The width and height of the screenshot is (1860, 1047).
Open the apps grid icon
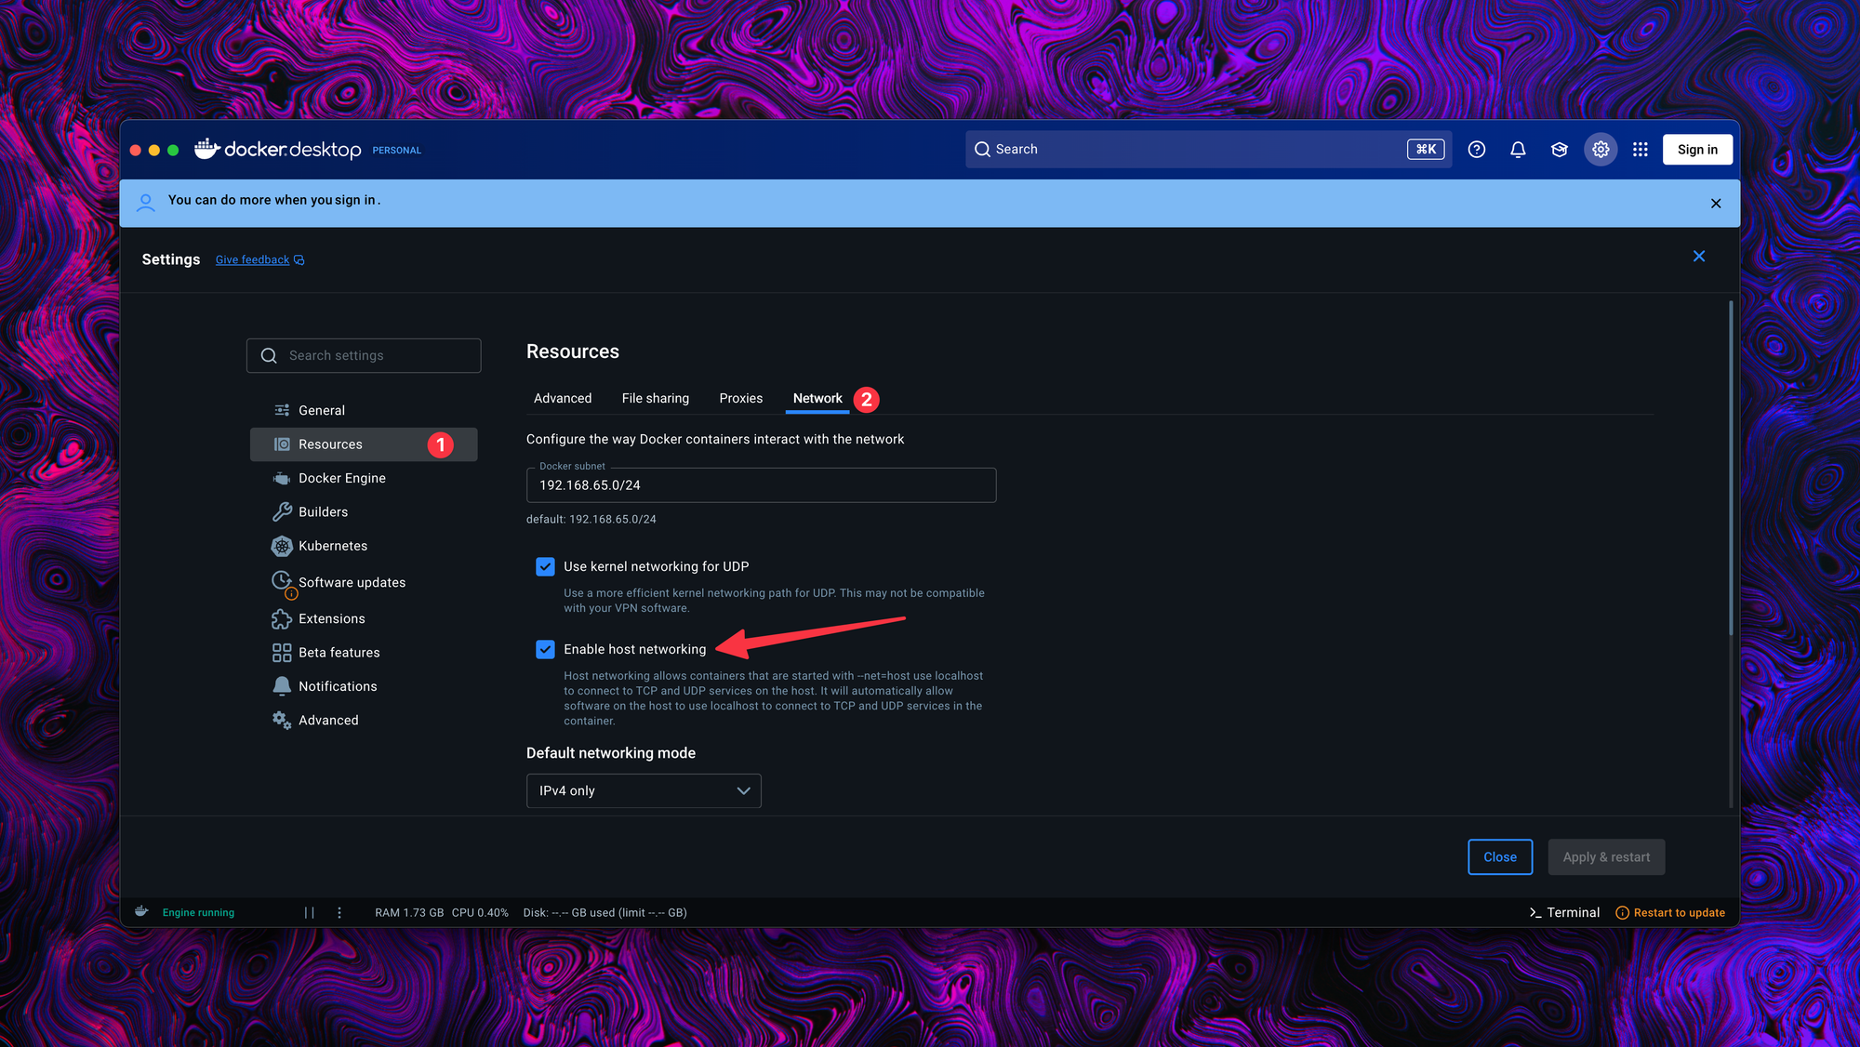click(x=1641, y=150)
